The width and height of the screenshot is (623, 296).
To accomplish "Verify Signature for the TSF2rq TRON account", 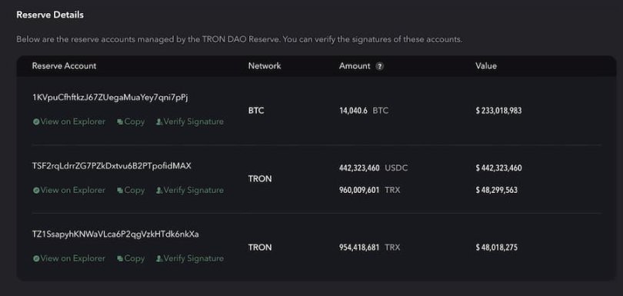I will (x=189, y=191).
